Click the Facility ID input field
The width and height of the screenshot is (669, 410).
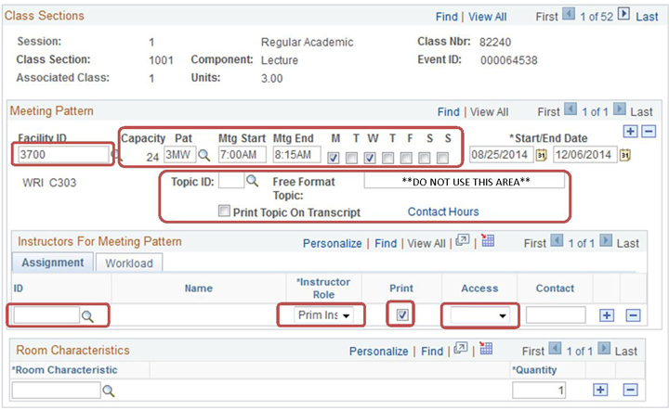(x=62, y=155)
